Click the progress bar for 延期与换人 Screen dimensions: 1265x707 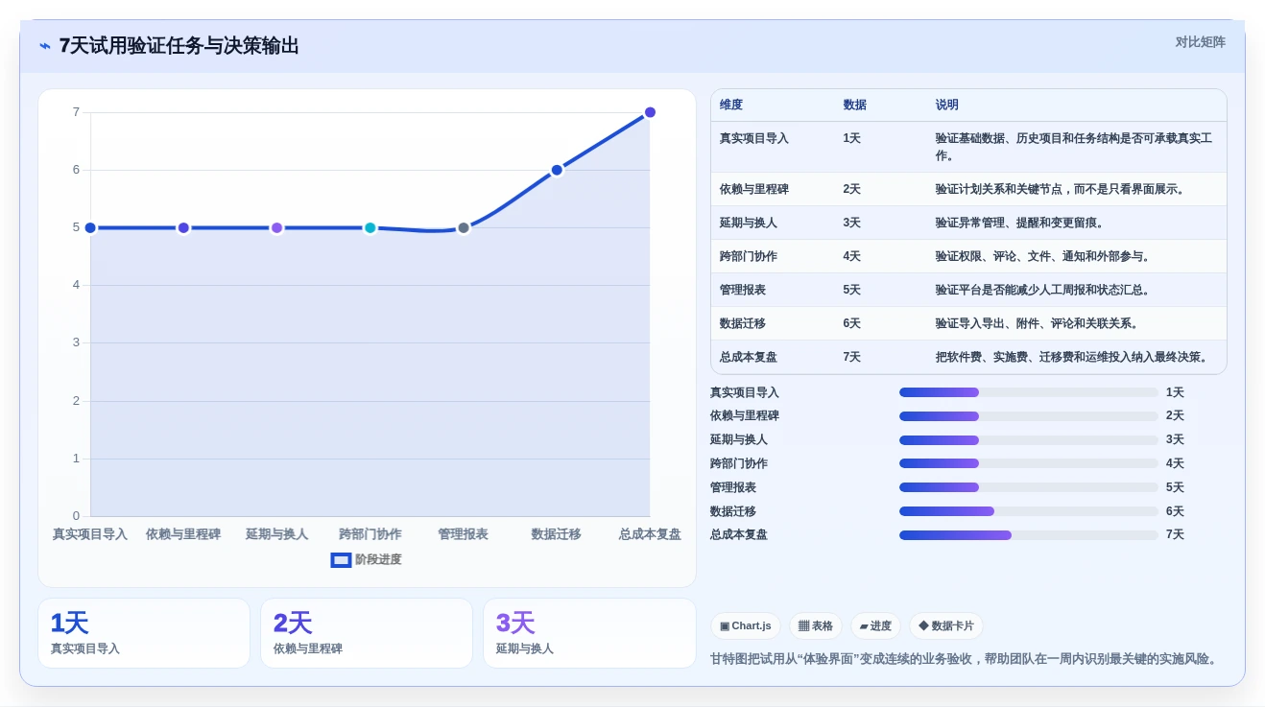(1028, 440)
